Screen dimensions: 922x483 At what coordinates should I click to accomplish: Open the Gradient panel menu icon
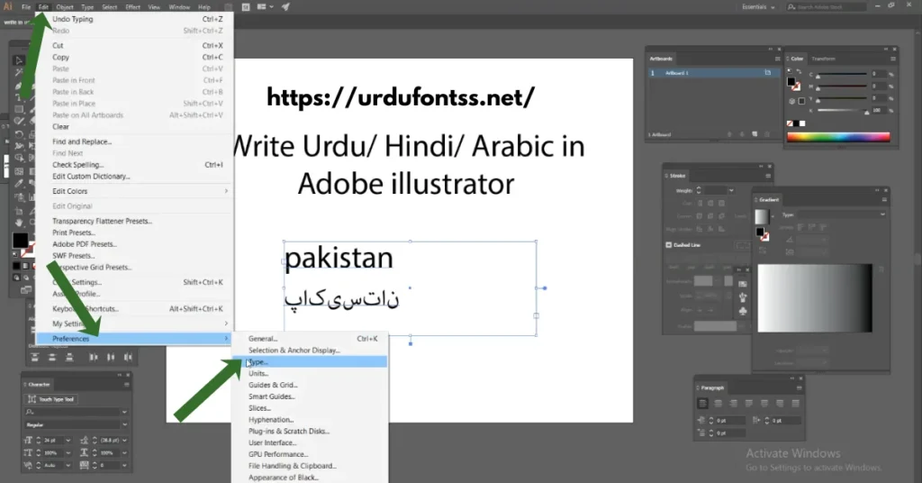(883, 200)
